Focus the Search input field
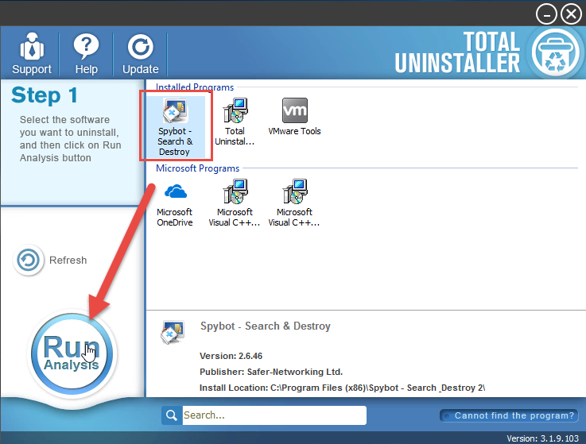The width and height of the screenshot is (586, 444). pyautogui.click(x=274, y=415)
